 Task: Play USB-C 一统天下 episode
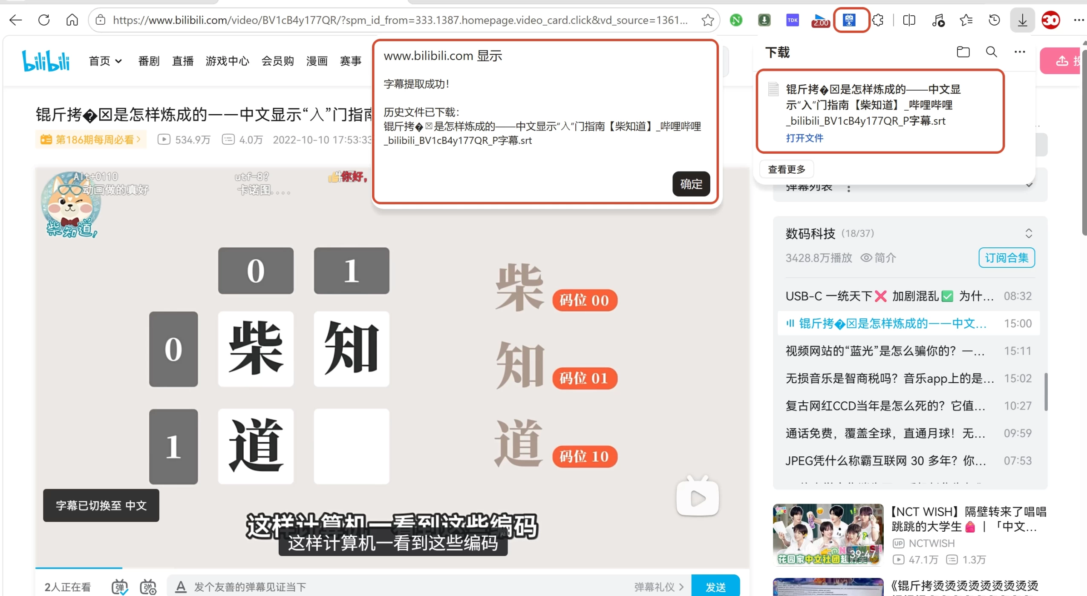click(x=908, y=296)
